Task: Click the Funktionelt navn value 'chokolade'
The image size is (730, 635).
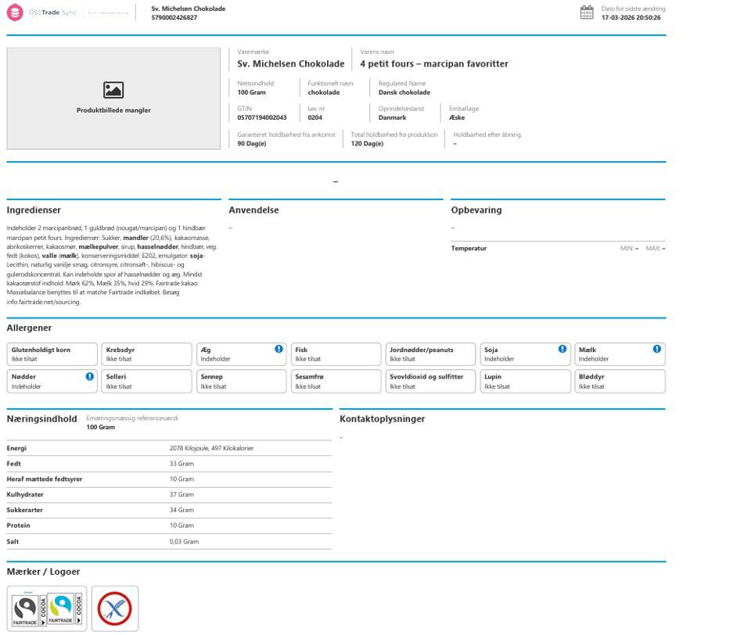Action: point(324,92)
